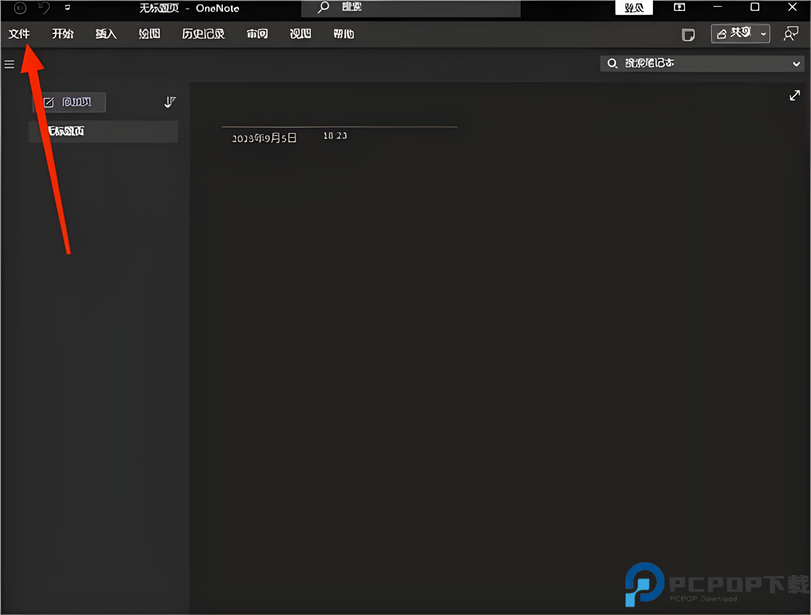The image size is (811, 615).
Task: Open the 帮助 (Help) tab
Action: click(x=344, y=34)
